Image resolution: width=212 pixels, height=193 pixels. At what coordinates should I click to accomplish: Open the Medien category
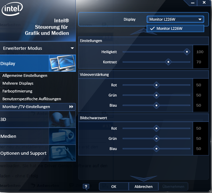tap(38, 136)
